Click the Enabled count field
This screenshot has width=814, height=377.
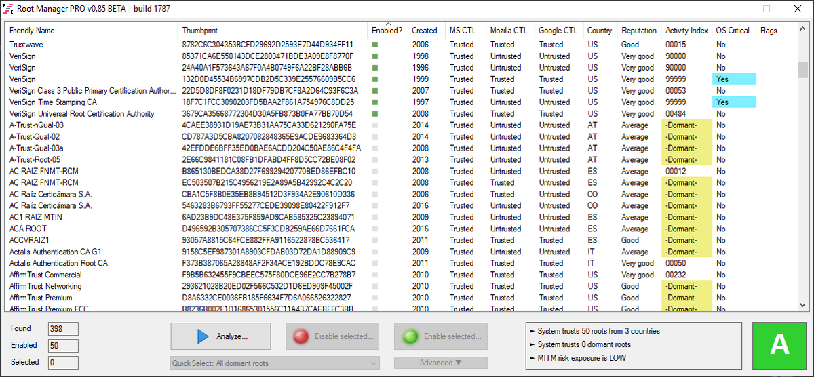pos(63,346)
